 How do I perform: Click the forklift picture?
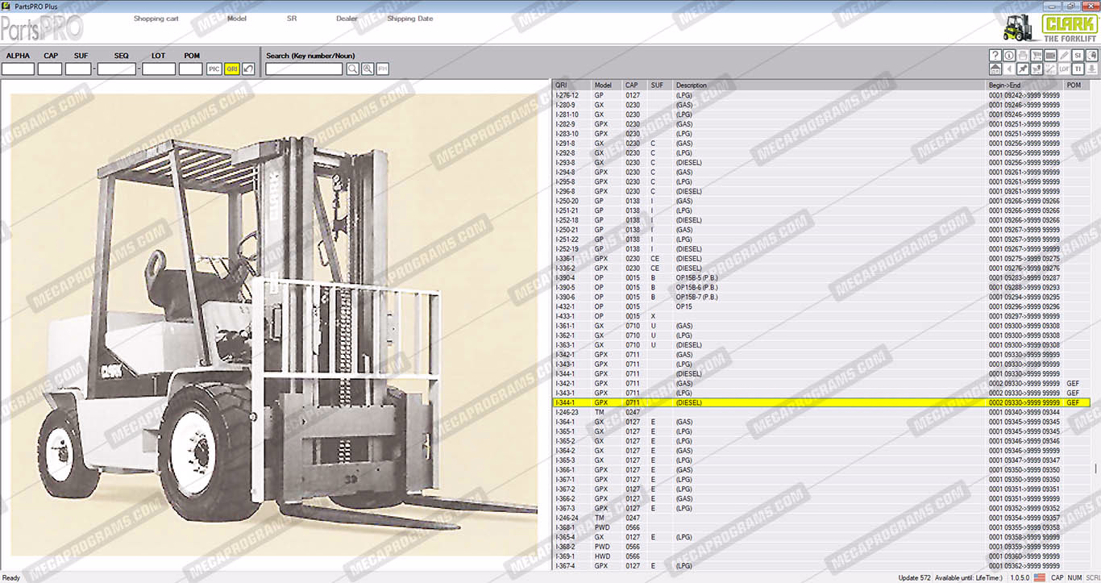coord(274,325)
